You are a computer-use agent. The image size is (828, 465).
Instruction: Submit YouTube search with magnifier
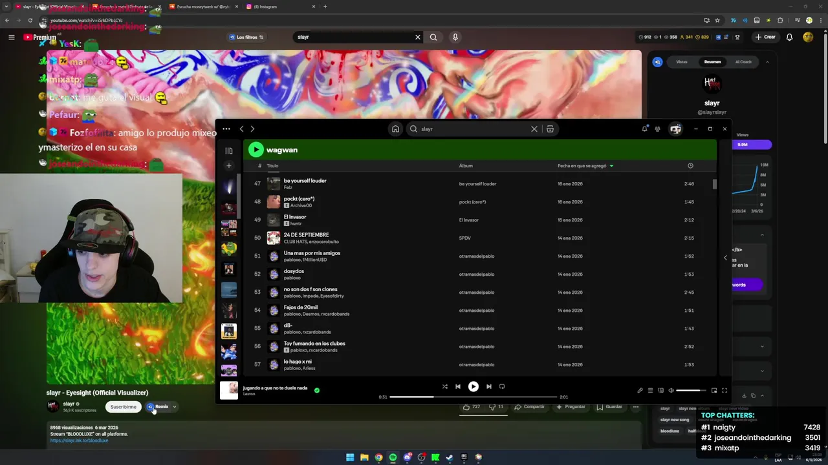(x=433, y=37)
